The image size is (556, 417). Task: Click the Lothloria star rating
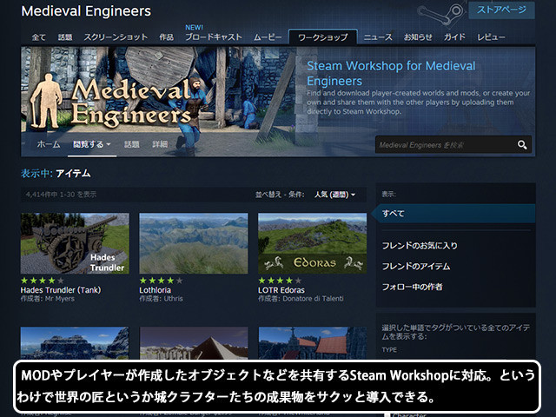[161, 281]
